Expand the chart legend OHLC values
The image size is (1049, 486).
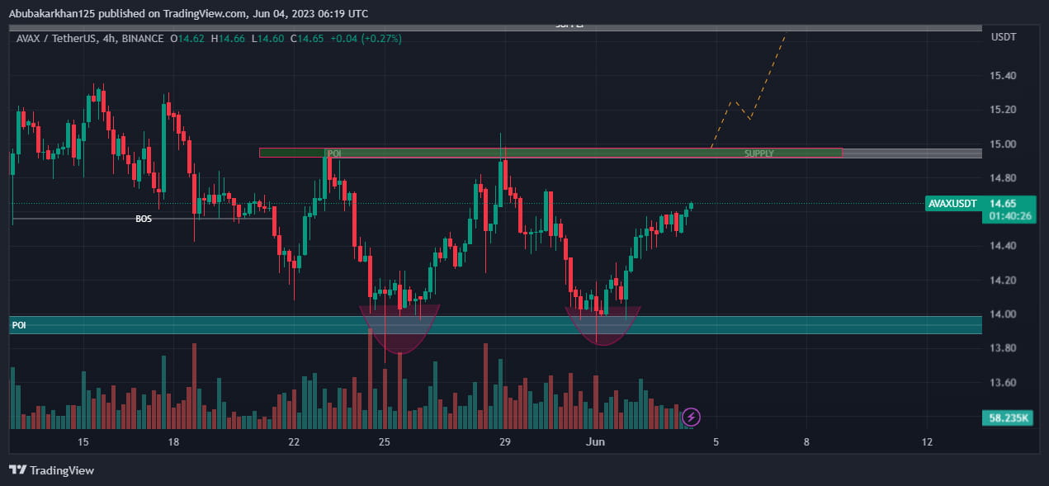tap(244, 38)
